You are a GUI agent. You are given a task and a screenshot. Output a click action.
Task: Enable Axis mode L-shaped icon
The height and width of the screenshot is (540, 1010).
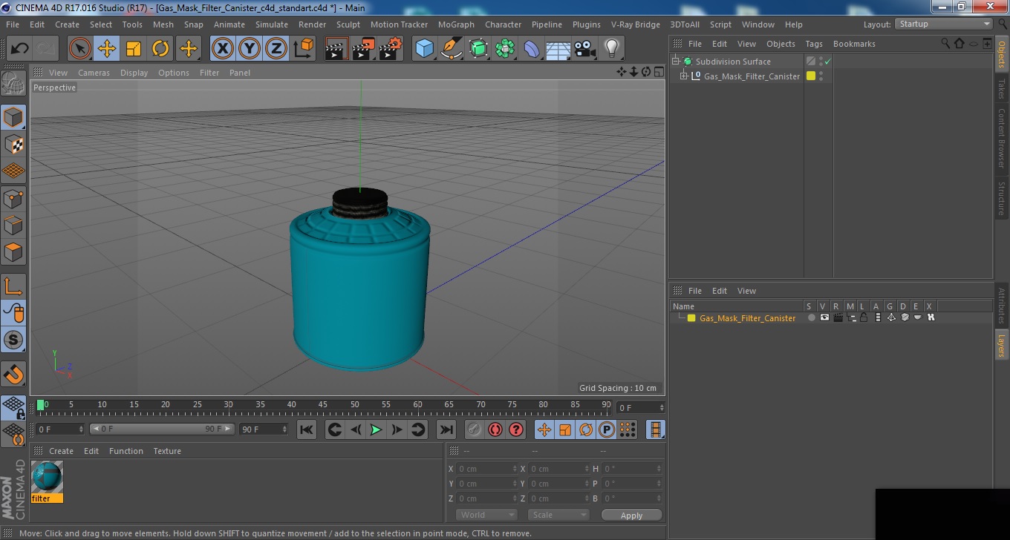[13, 286]
